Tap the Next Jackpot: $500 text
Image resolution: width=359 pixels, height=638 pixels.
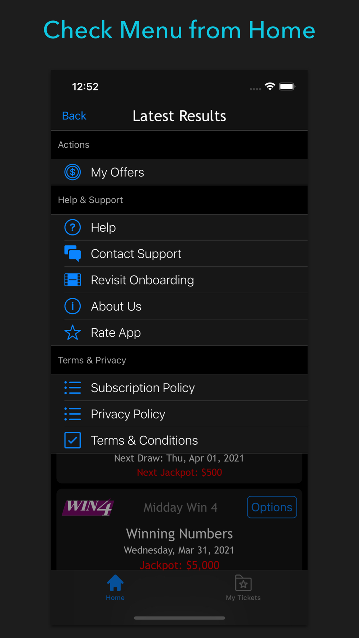(x=179, y=472)
